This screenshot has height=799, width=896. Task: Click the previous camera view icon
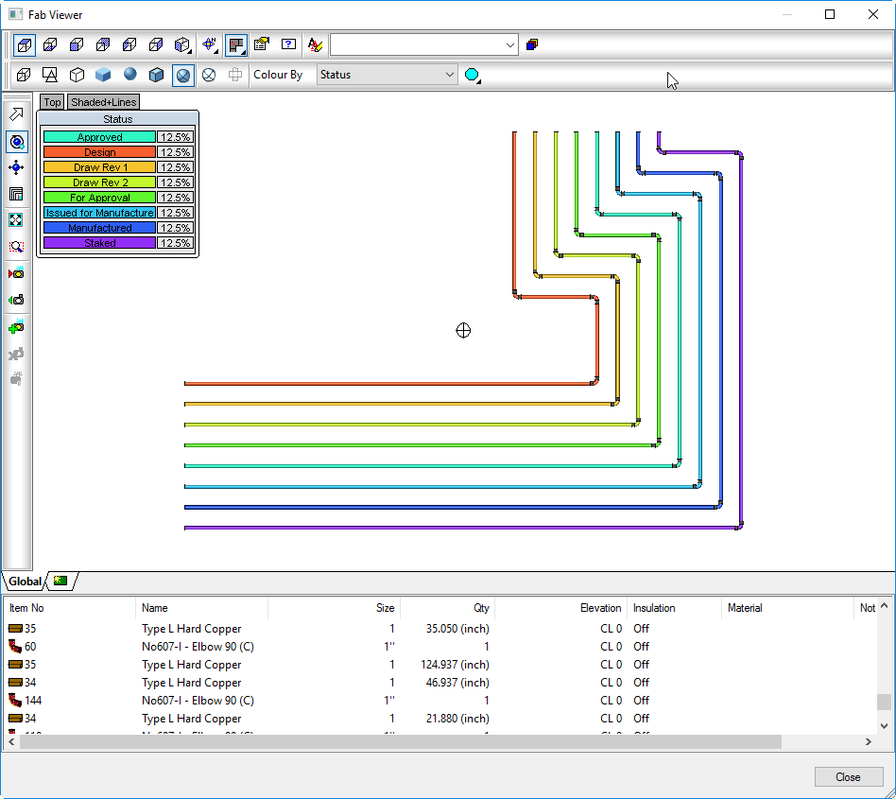coord(16,300)
